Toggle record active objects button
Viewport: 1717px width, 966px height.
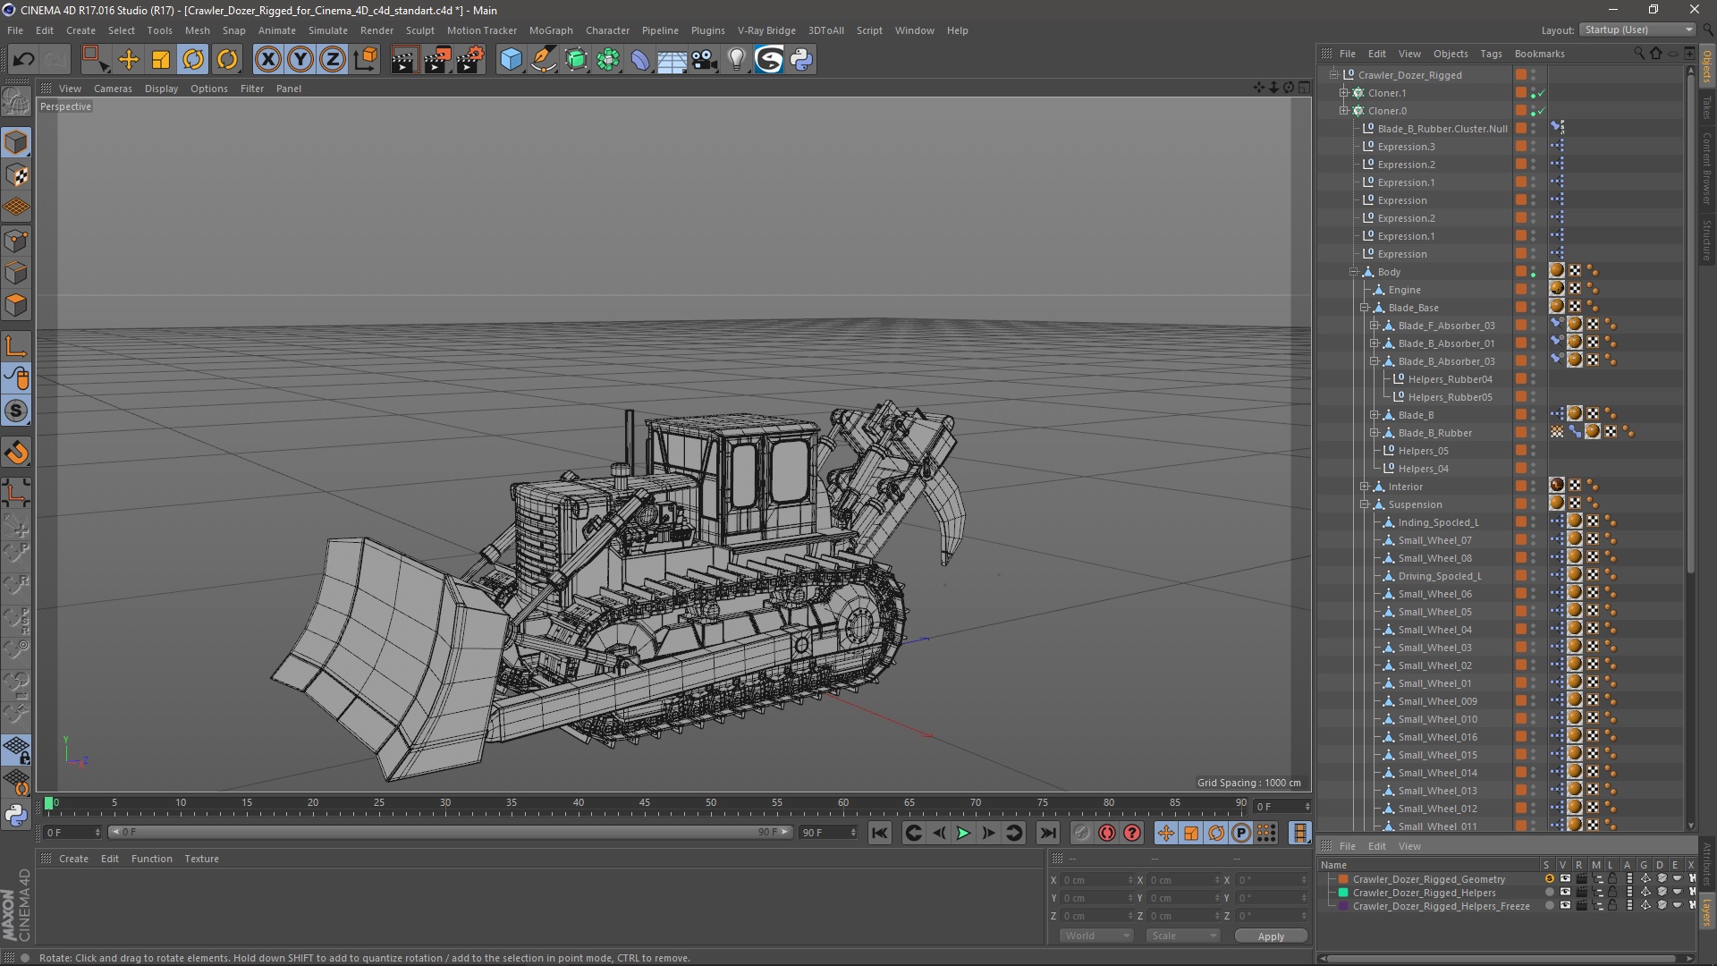1081,833
